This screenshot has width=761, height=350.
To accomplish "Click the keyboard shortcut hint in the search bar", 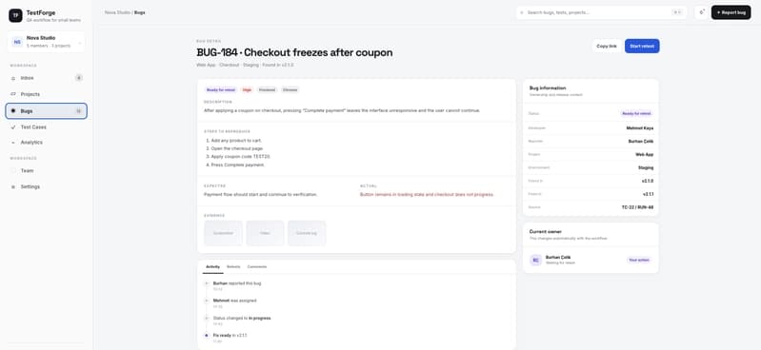I will (x=677, y=12).
